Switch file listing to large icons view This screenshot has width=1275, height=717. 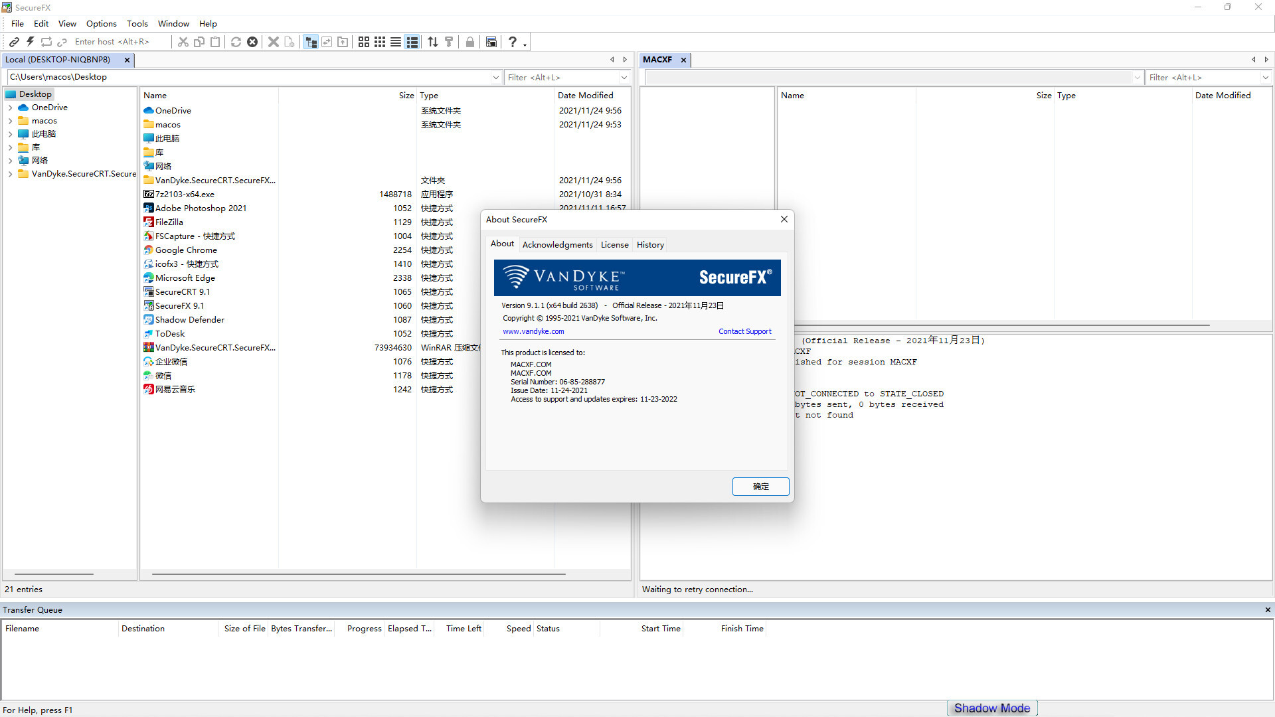pos(363,42)
